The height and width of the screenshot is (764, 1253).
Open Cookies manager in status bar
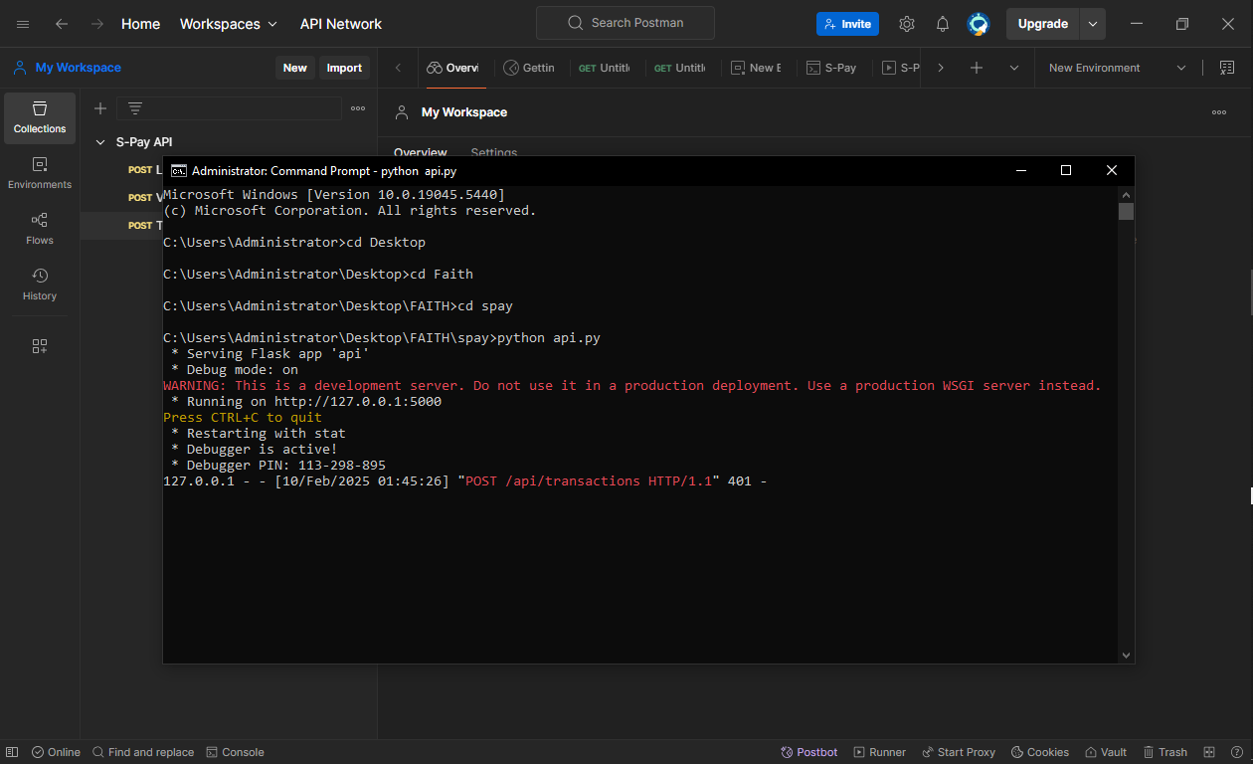(1040, 752)
